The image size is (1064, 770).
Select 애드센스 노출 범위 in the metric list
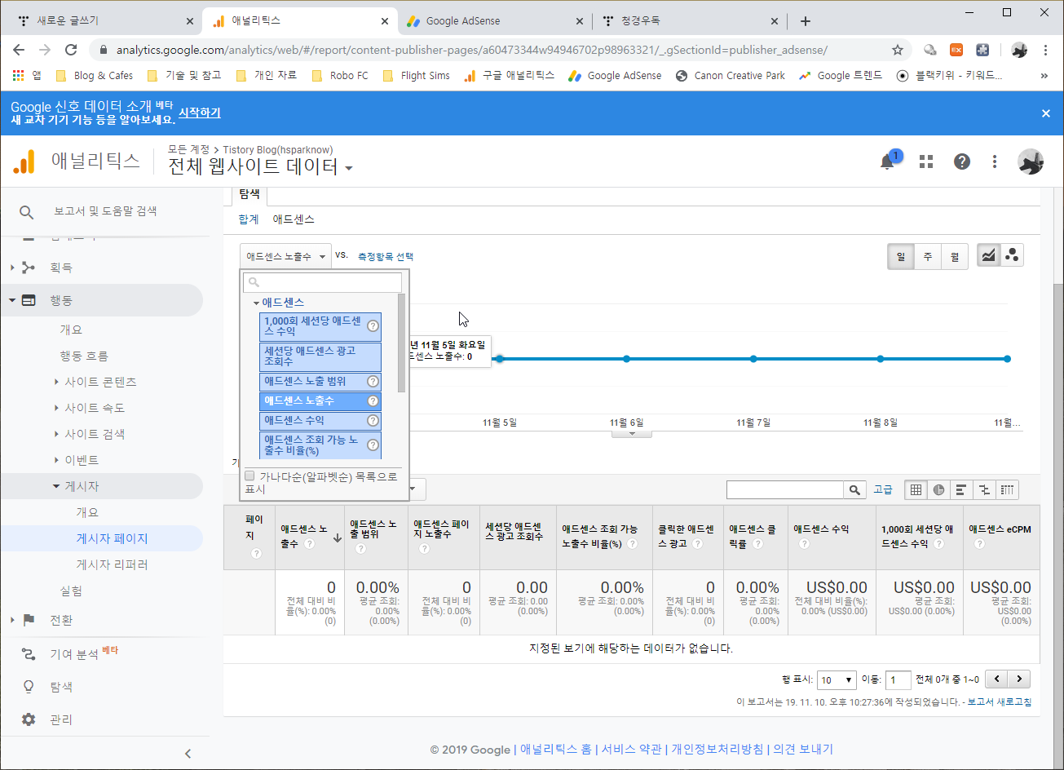320,382
